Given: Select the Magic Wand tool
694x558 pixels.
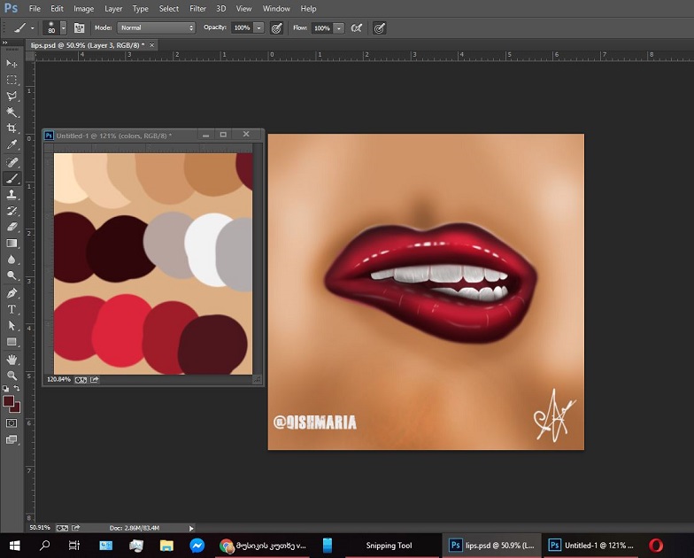Looking at the screenshot, I should [x=12, y=112].
